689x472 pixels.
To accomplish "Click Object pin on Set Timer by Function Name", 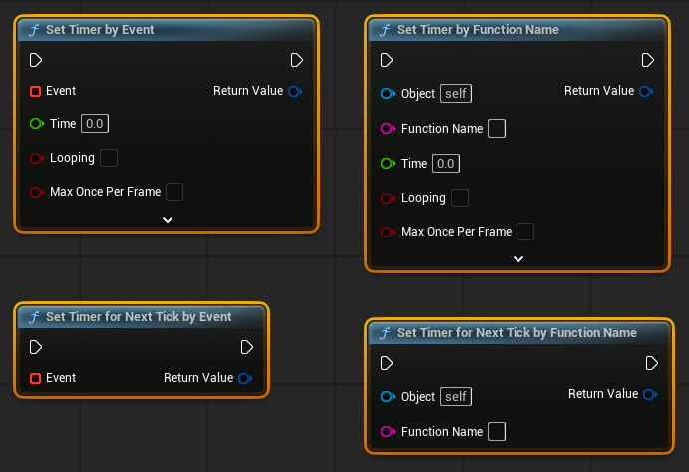I will tap(388, 94).
